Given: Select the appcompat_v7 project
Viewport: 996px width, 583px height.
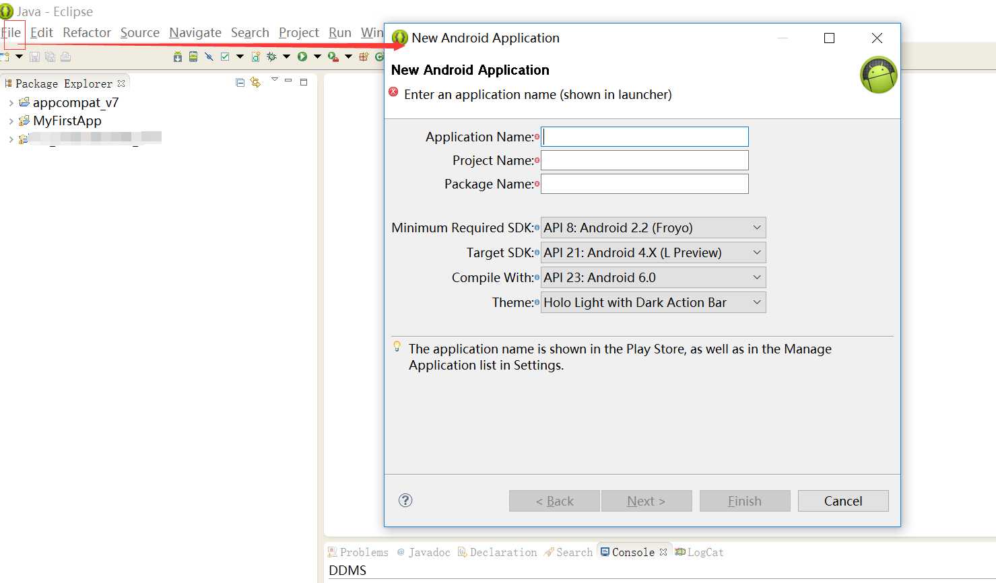Looking at the screenshot, I should (x=75, y=103).
